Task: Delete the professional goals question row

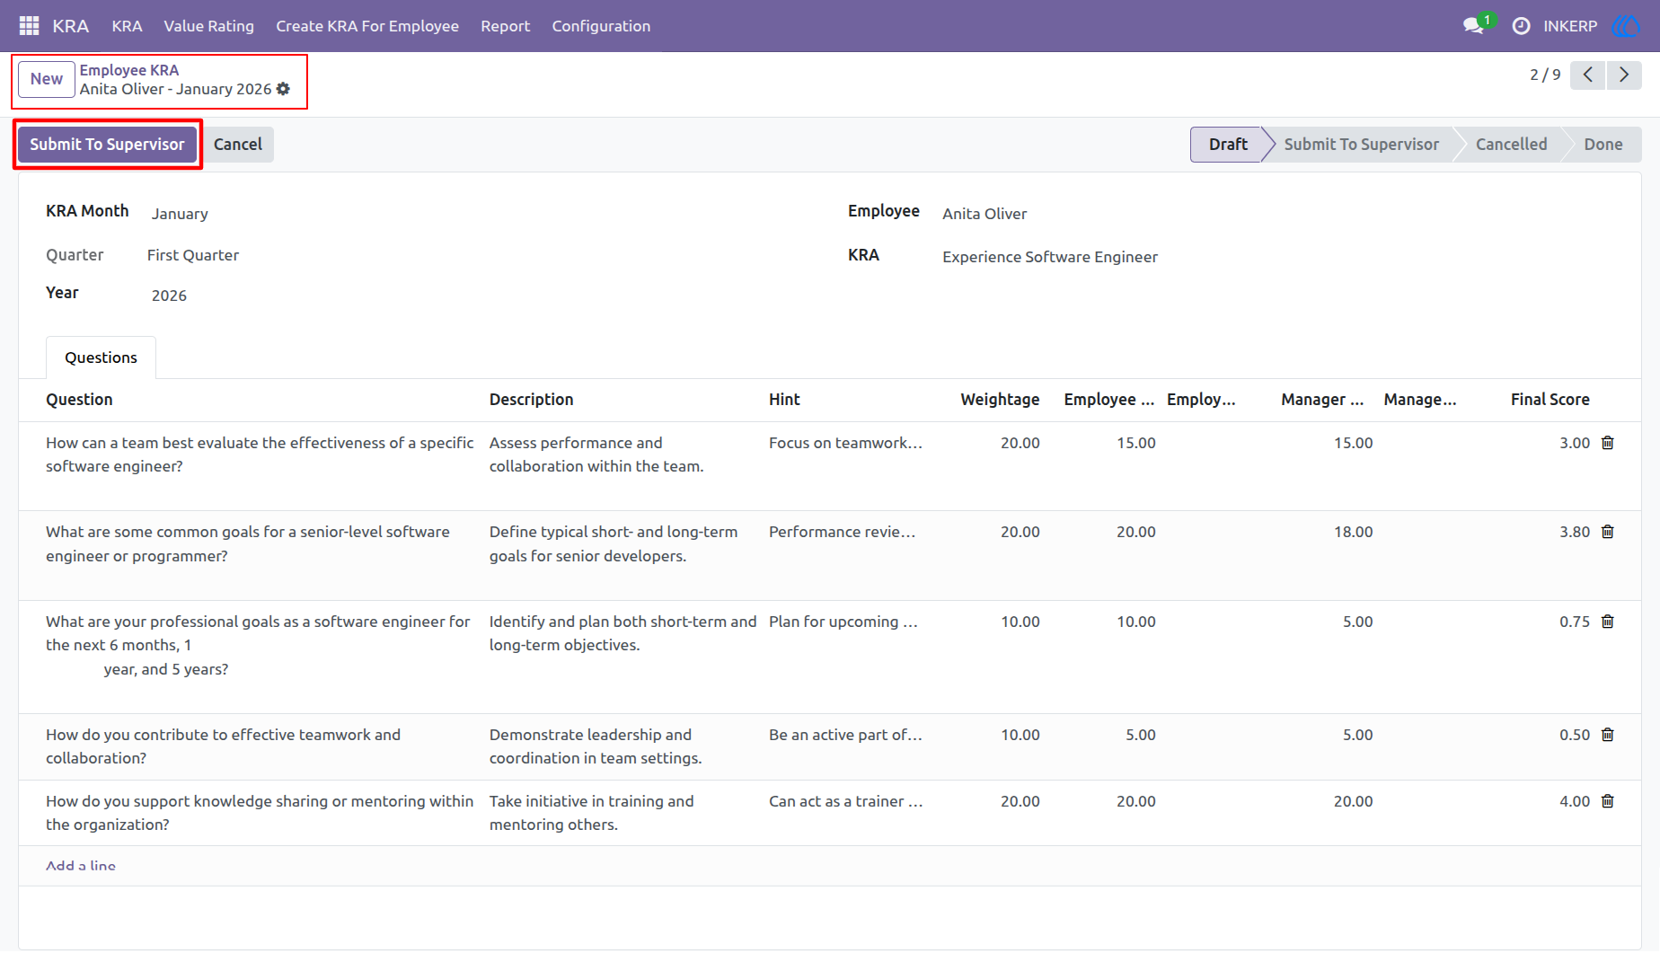Action: 1608,622
